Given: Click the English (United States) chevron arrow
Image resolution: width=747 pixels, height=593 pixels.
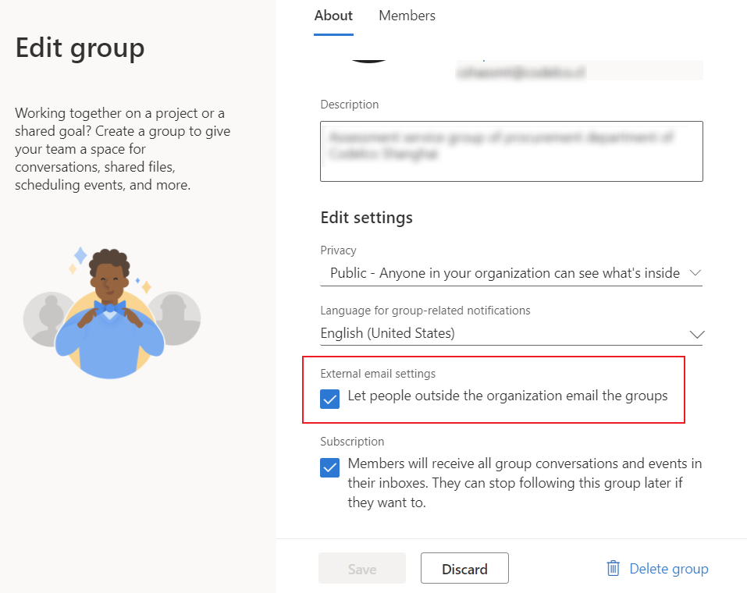Looking at the screenshot, I should point(697,335).
